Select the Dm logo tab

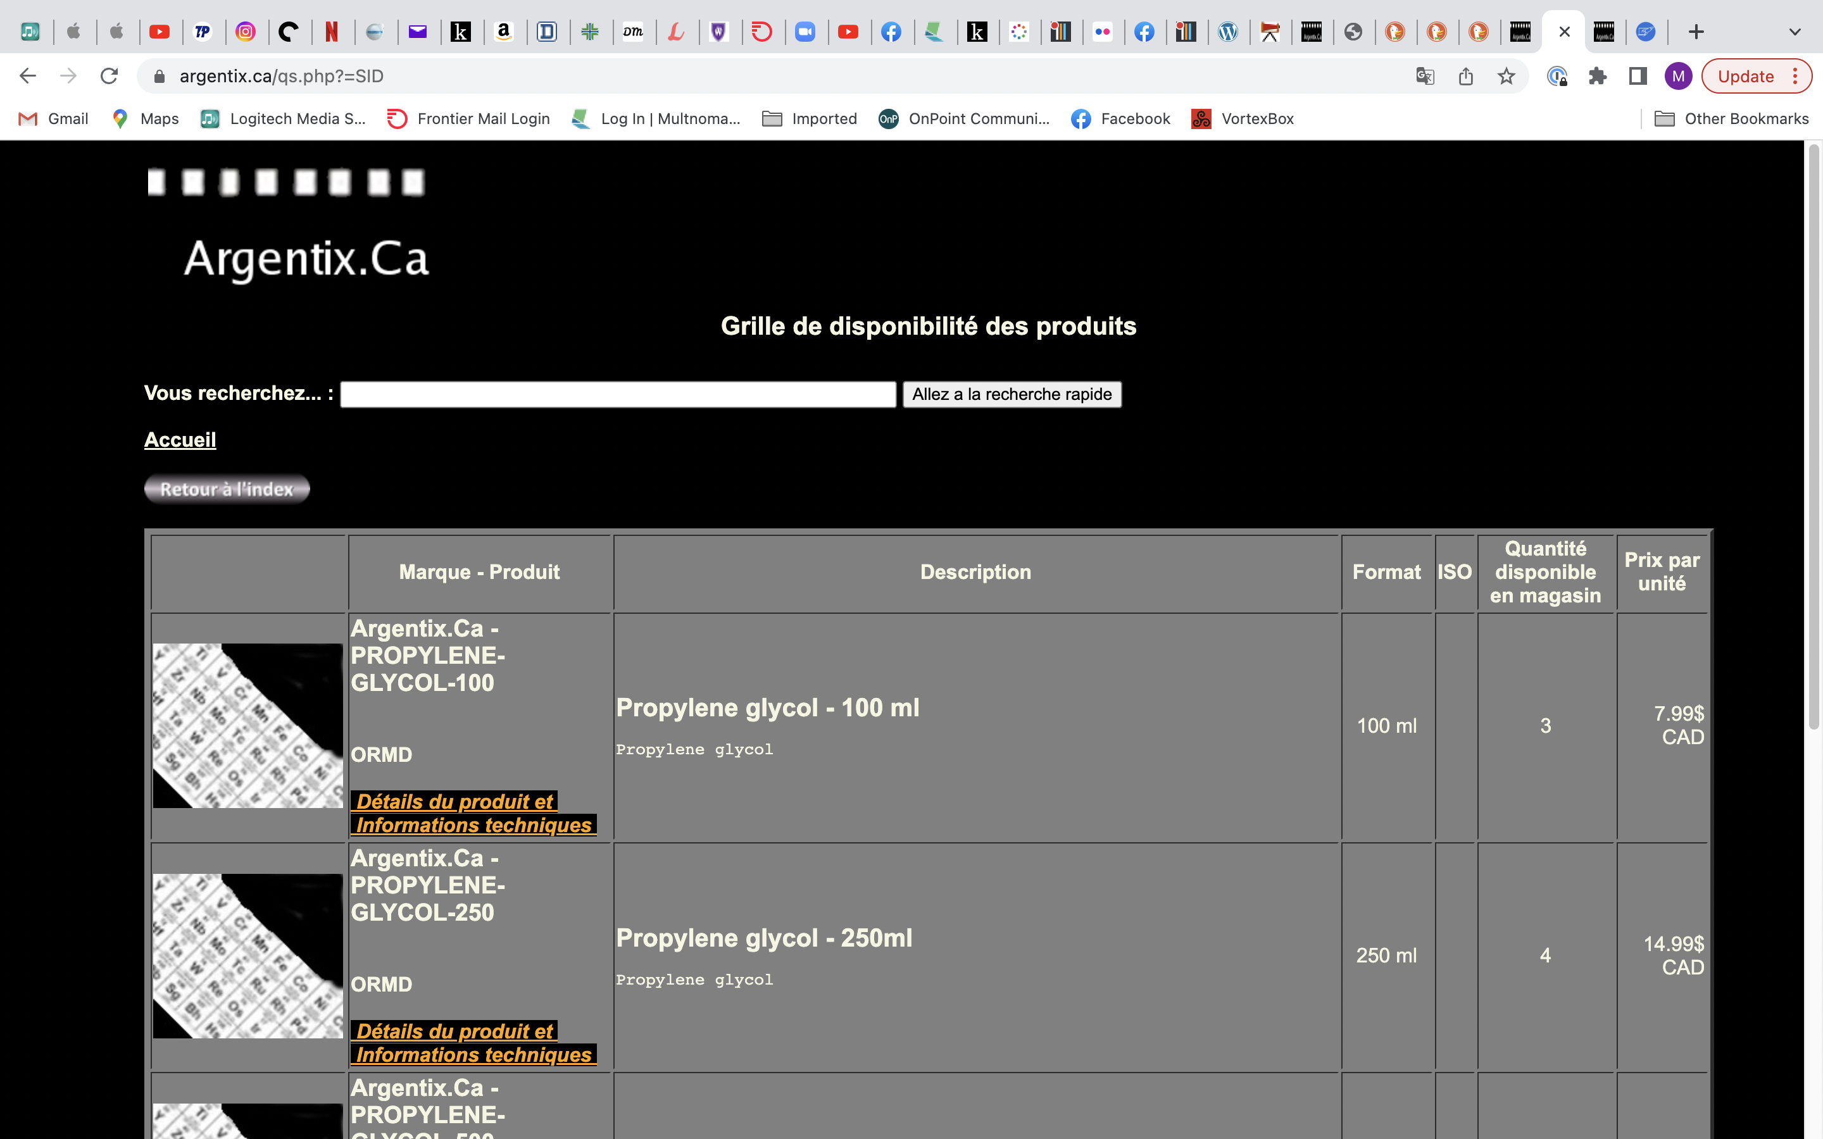[x=634, y=32]
